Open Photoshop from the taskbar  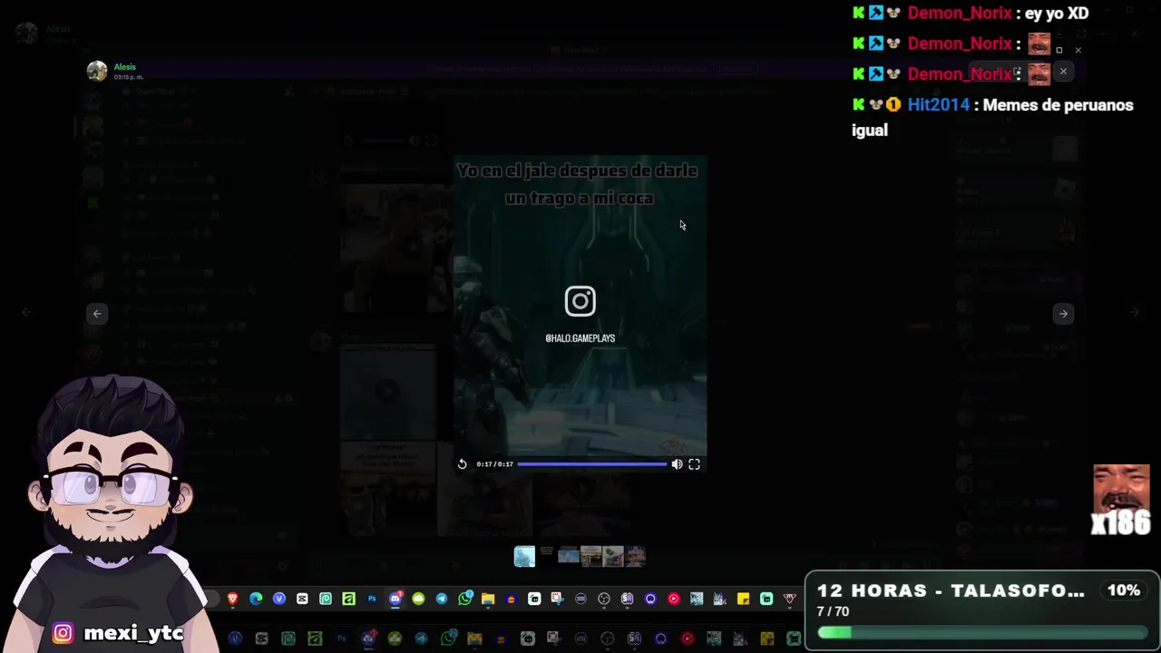[x=372, y=599]
